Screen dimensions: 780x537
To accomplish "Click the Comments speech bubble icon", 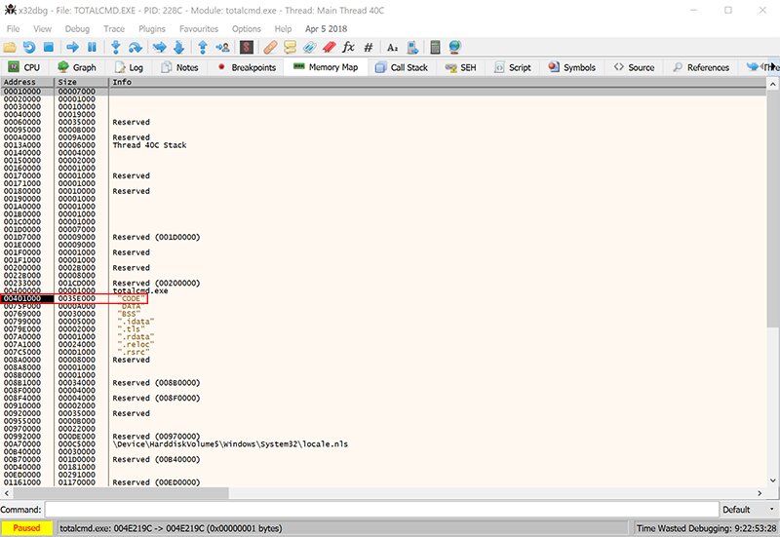I will click(290, 47).
